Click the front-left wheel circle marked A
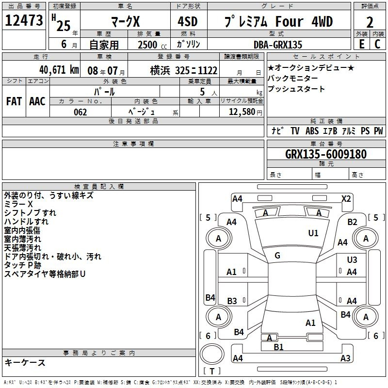388x388 pixels. [x=218, y=238]
